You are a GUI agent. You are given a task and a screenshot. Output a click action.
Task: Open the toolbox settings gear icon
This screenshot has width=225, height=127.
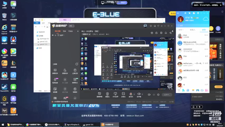(77, 64)
